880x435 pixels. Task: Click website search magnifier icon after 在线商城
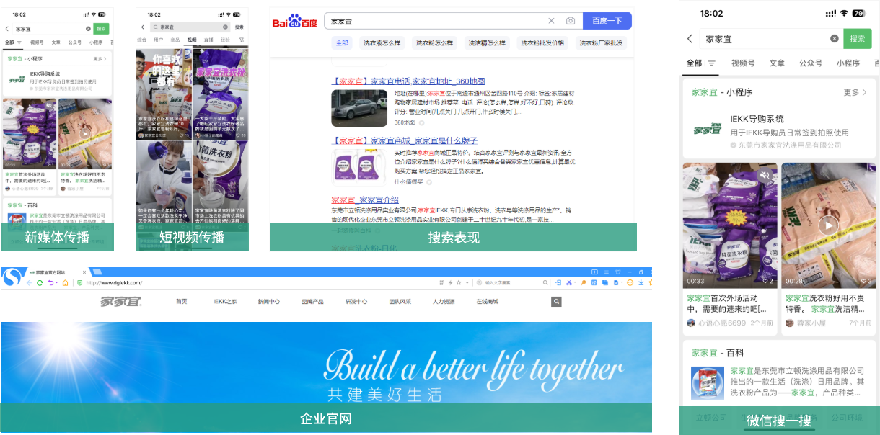point(557,302)
